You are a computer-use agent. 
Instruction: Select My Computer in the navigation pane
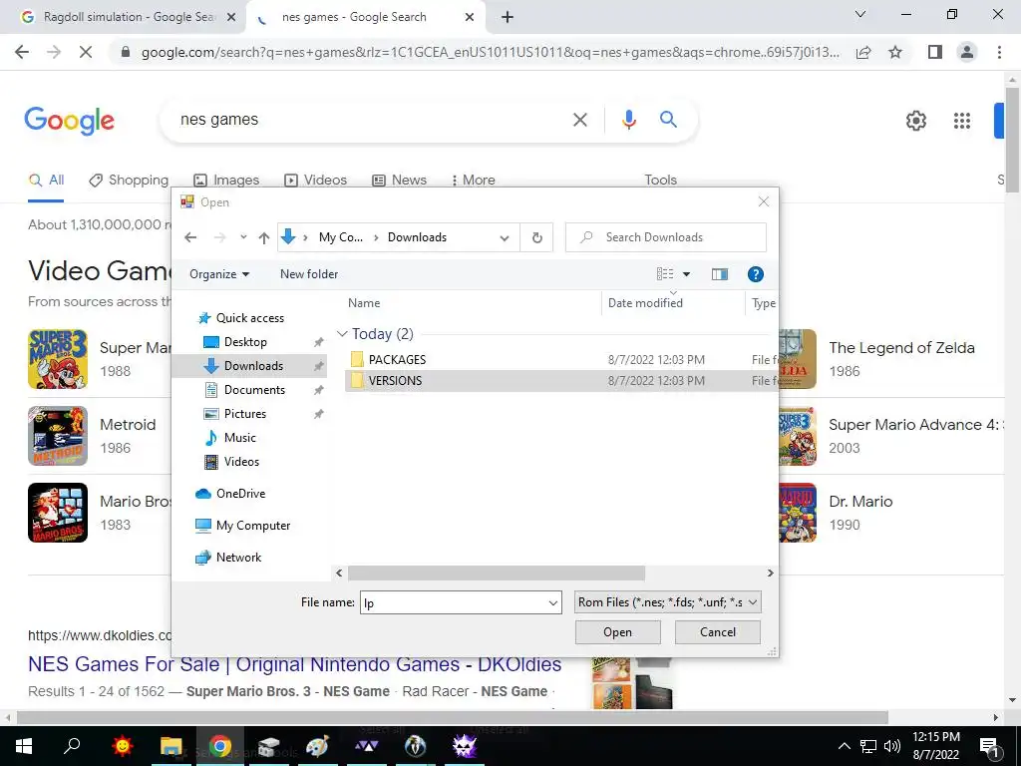click(x=252, y=526)
